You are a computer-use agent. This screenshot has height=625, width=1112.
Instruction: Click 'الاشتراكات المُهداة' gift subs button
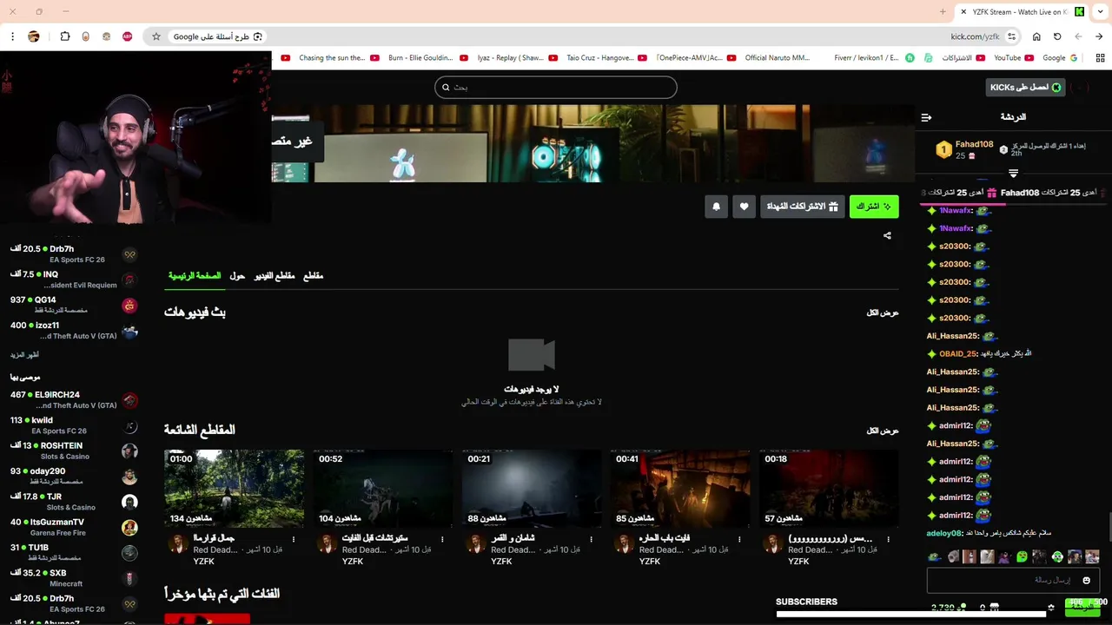[x=803, y=207]
